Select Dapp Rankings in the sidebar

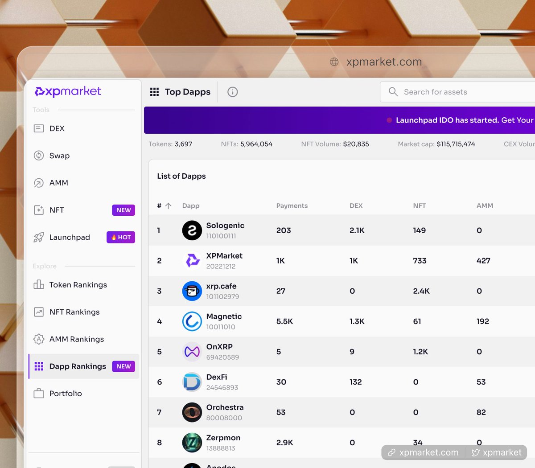coord(78,366)
